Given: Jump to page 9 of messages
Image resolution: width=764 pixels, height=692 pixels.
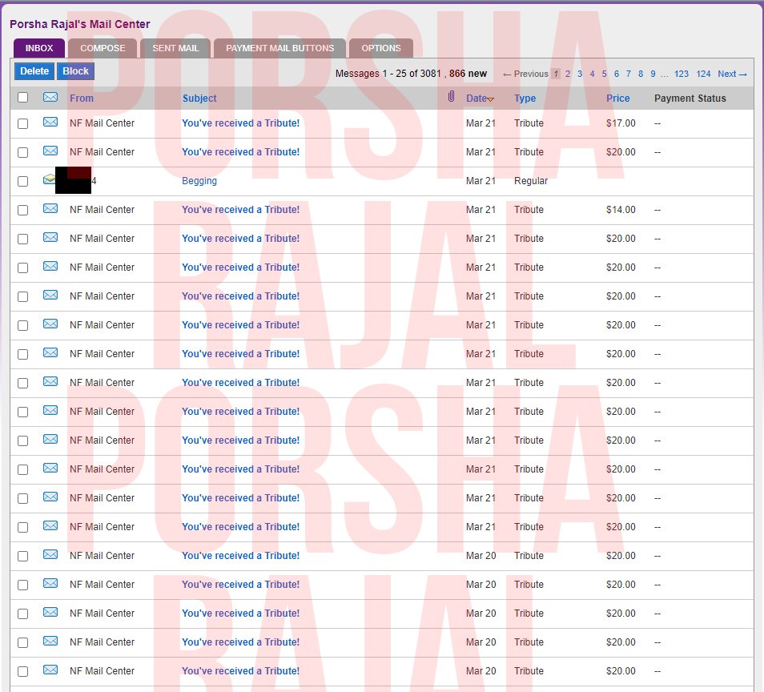Looking at the screenshot, I should (x=653, y=74).
